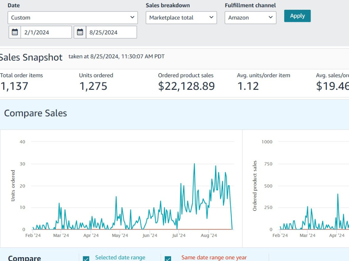Click the Date dropdown chevron arrow
Image resolution: width=349 pixels, height=261 pixels.
[132, 17]
